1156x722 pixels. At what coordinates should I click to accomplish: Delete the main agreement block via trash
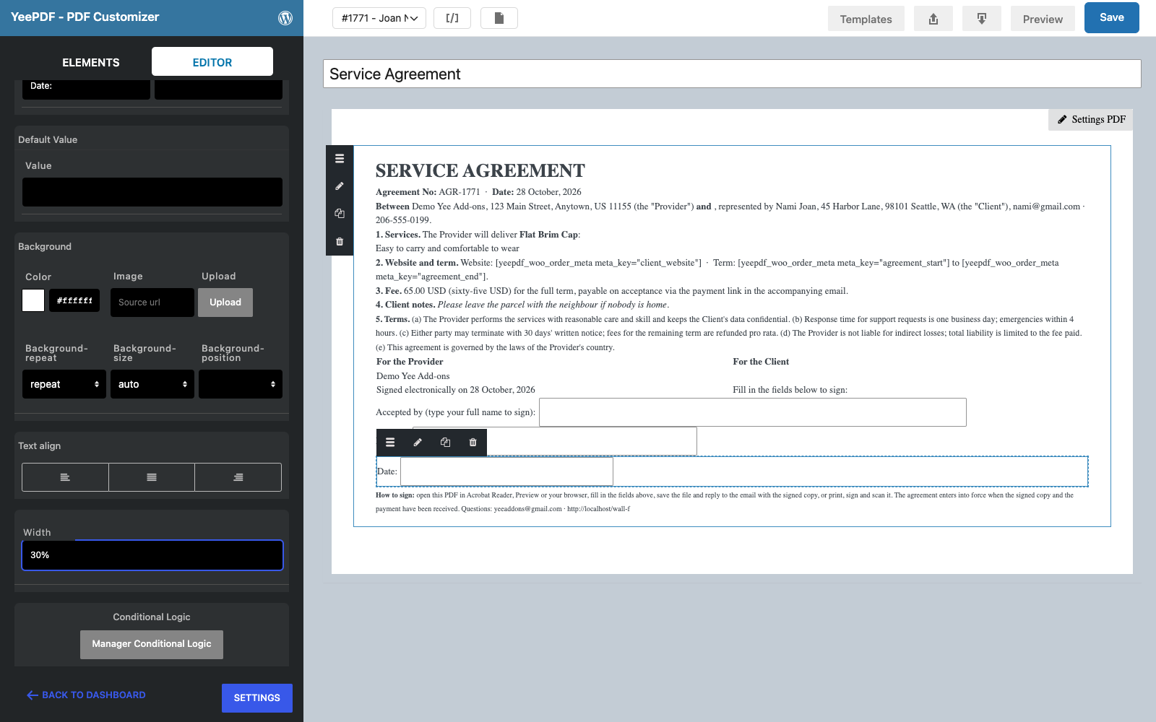[340, 241]
